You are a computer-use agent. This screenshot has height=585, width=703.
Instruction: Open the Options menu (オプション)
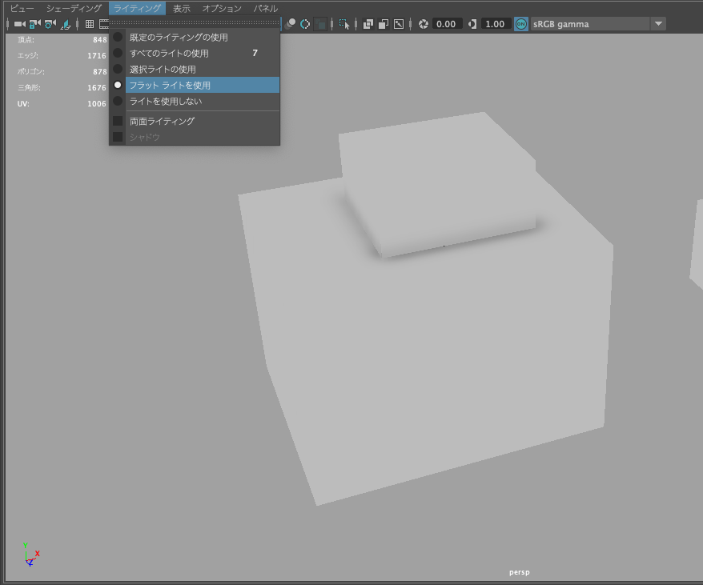(222, 9)
